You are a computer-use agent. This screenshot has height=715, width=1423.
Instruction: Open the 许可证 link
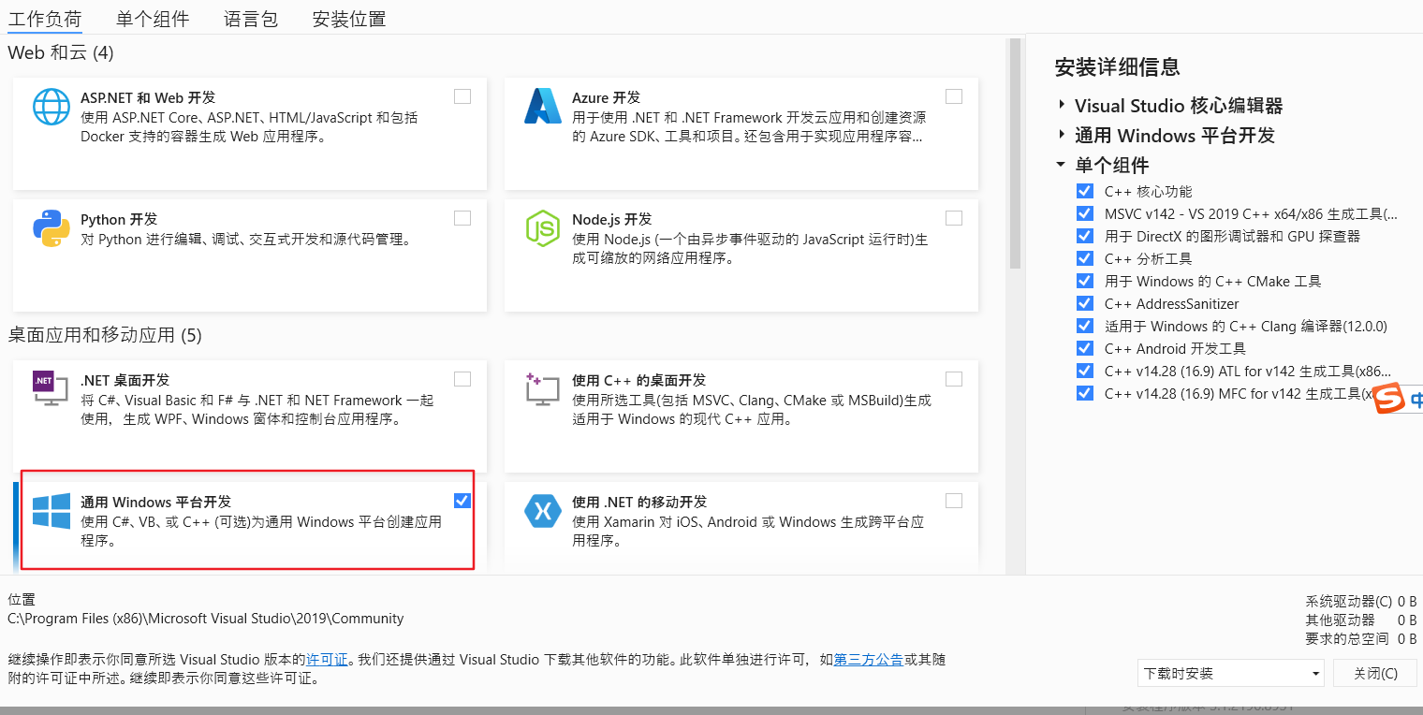tap(327, 660)
